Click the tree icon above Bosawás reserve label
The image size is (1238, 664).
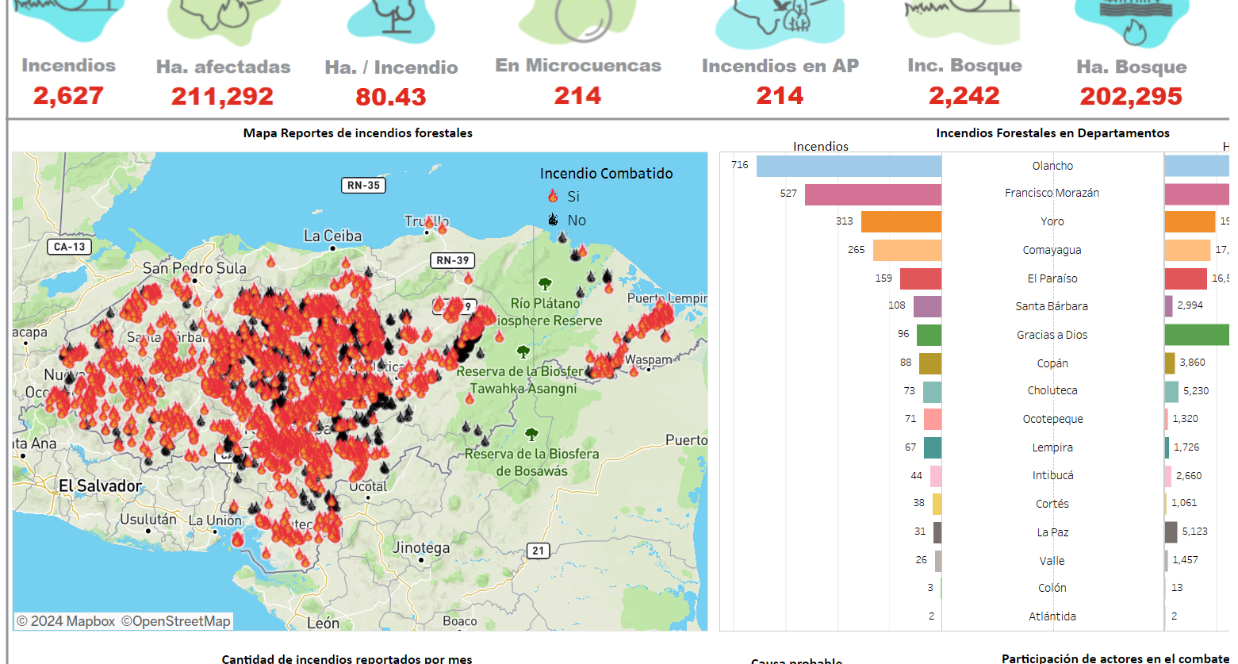531,434
